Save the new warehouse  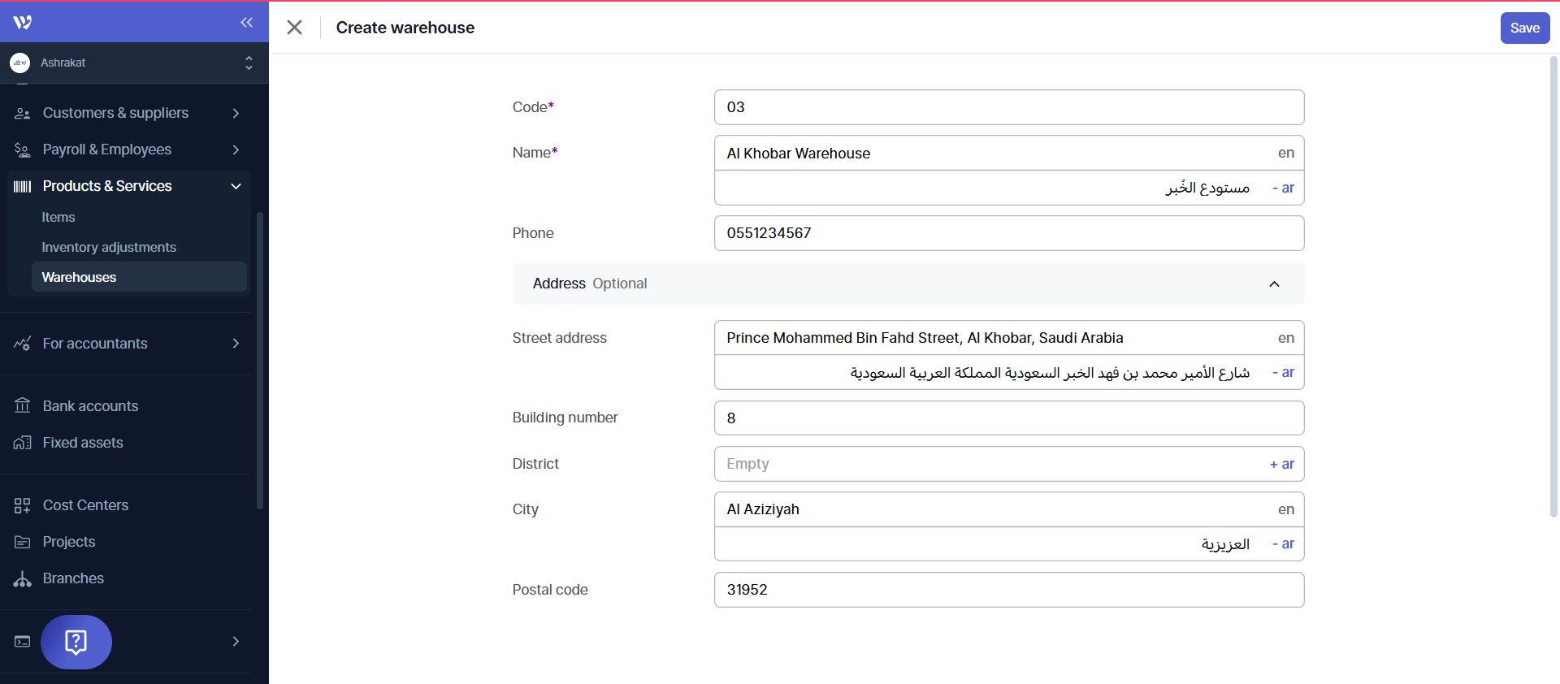(x=1524, y=28)
